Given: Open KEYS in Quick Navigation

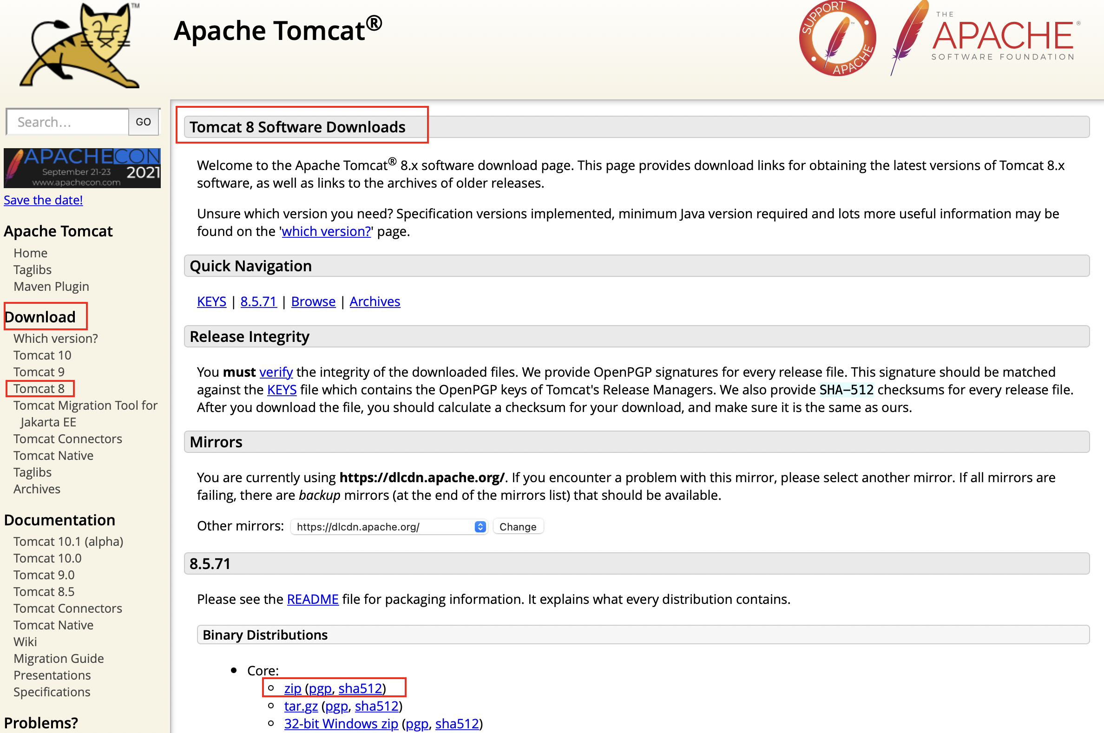Looking at the screenshot, I should tap(212, 302).
